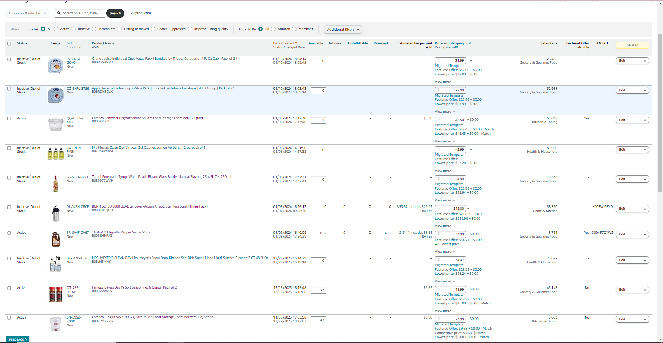Select the Famous Dave's Seasoning row checkbox
The height and width of the screenshot is (343, 663).
click(x=9, y=288)
